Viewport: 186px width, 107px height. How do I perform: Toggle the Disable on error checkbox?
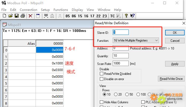(101, 79)
